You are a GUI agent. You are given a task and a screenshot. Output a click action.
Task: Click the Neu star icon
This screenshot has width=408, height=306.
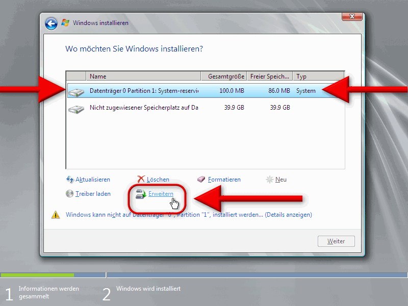[x=270, y=180]
